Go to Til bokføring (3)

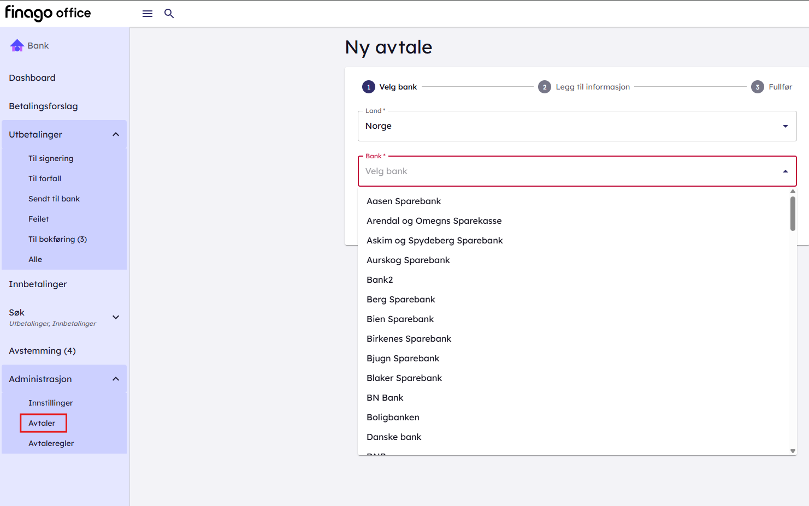[x=57, y=239]
